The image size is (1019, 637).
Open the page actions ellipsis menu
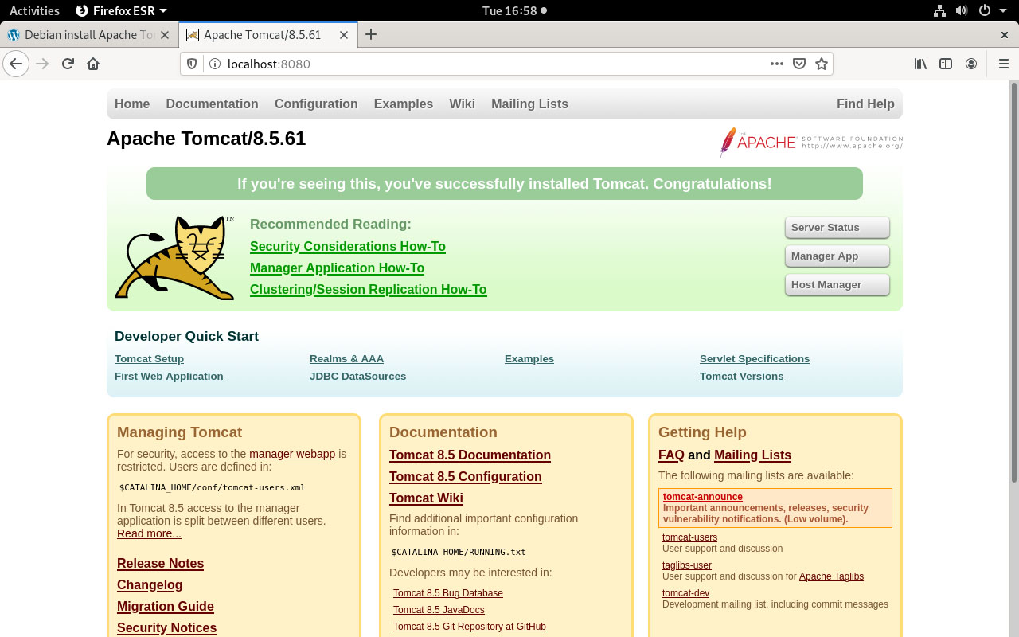coord(776,63)
